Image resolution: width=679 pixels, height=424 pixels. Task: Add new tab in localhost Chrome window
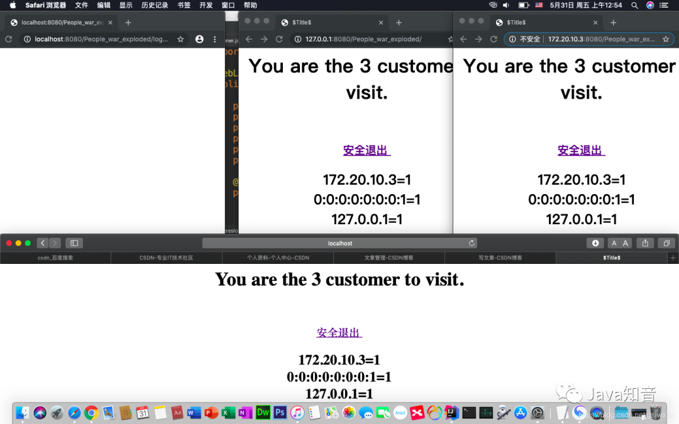pos(128,23)
